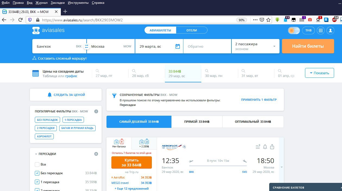Add ticket to comparison list icon
The image size is (342, 191).
click(x=258, y=147)
